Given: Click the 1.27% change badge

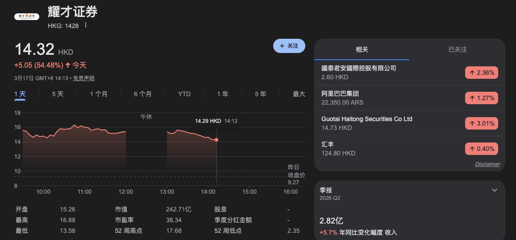Looking at the screenshot, I should coord(482,98).
